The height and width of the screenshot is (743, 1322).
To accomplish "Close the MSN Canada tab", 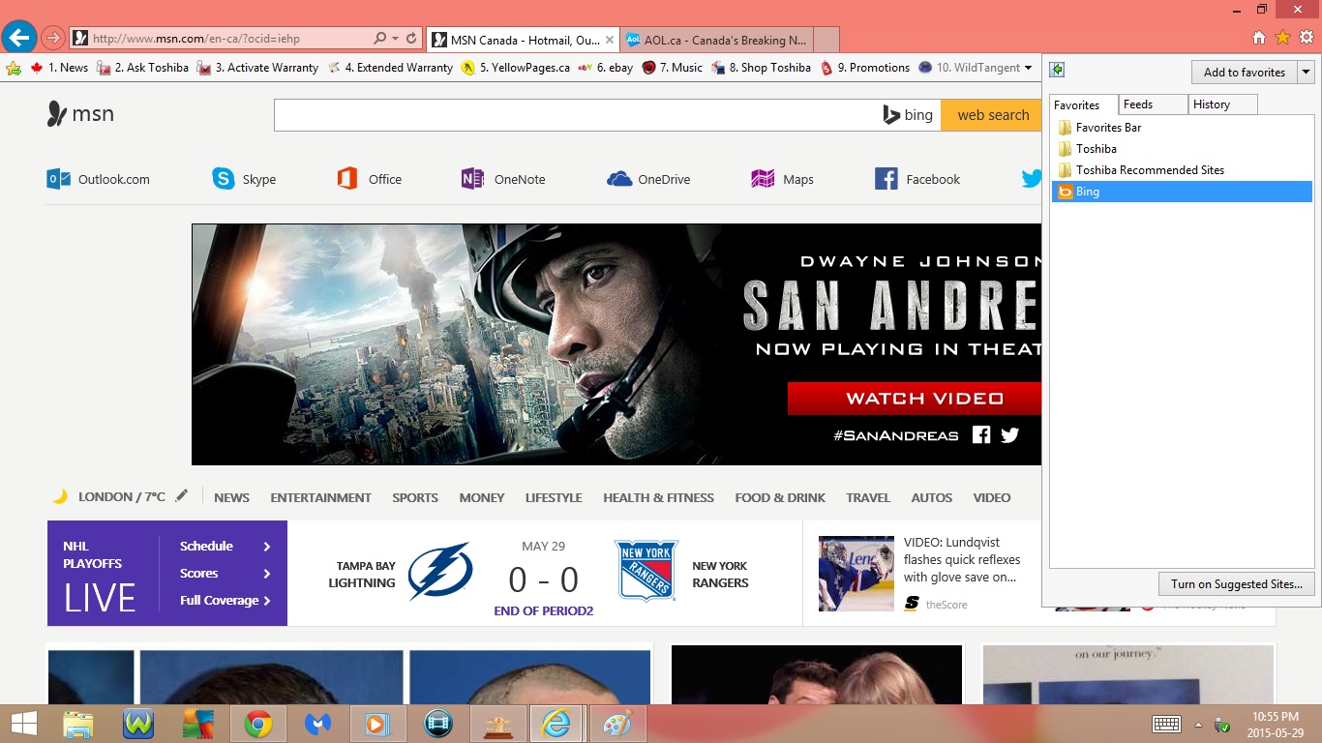I will tap(609, 40).
